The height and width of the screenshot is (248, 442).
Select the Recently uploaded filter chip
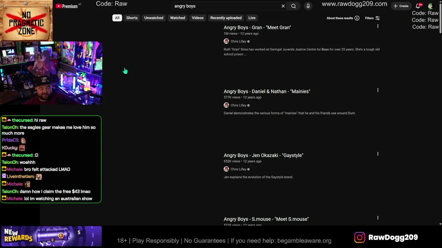226,18
